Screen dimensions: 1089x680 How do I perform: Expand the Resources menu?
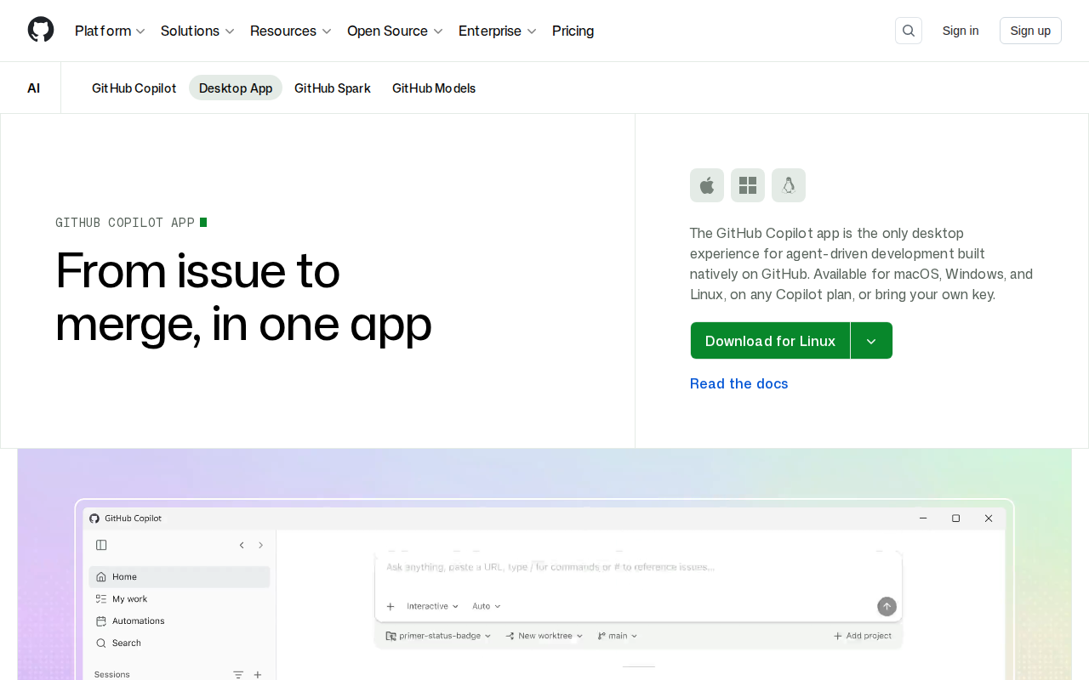pos(291,31)
